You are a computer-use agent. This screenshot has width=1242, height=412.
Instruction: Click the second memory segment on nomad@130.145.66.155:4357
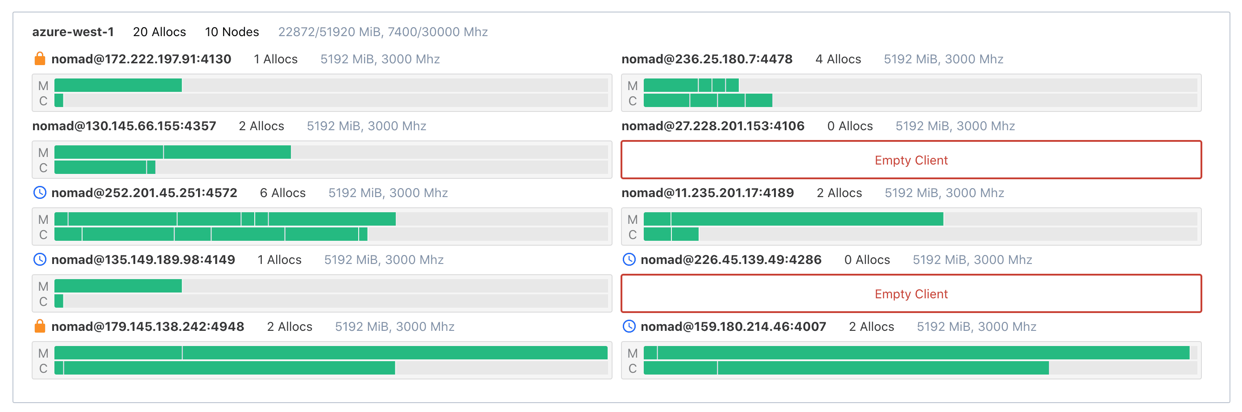(227, 152)
